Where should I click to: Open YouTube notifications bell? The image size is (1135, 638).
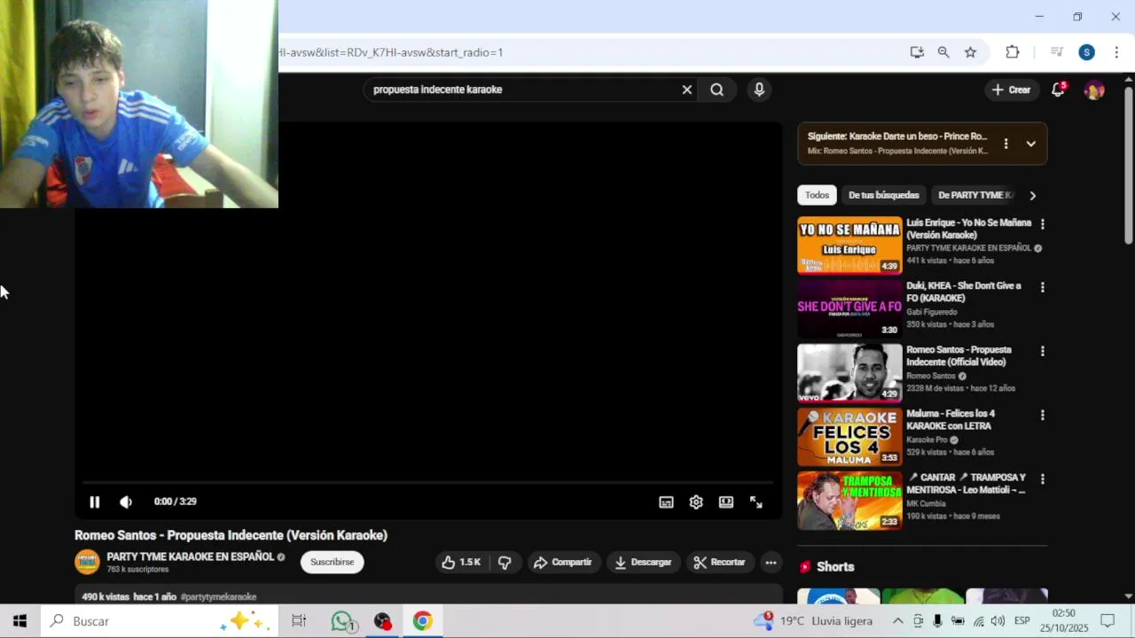tap(1058, 89)
